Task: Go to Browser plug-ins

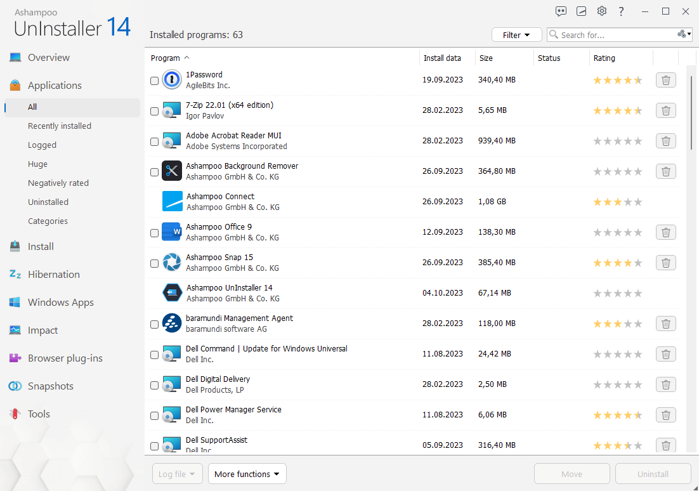Action: 64,358
